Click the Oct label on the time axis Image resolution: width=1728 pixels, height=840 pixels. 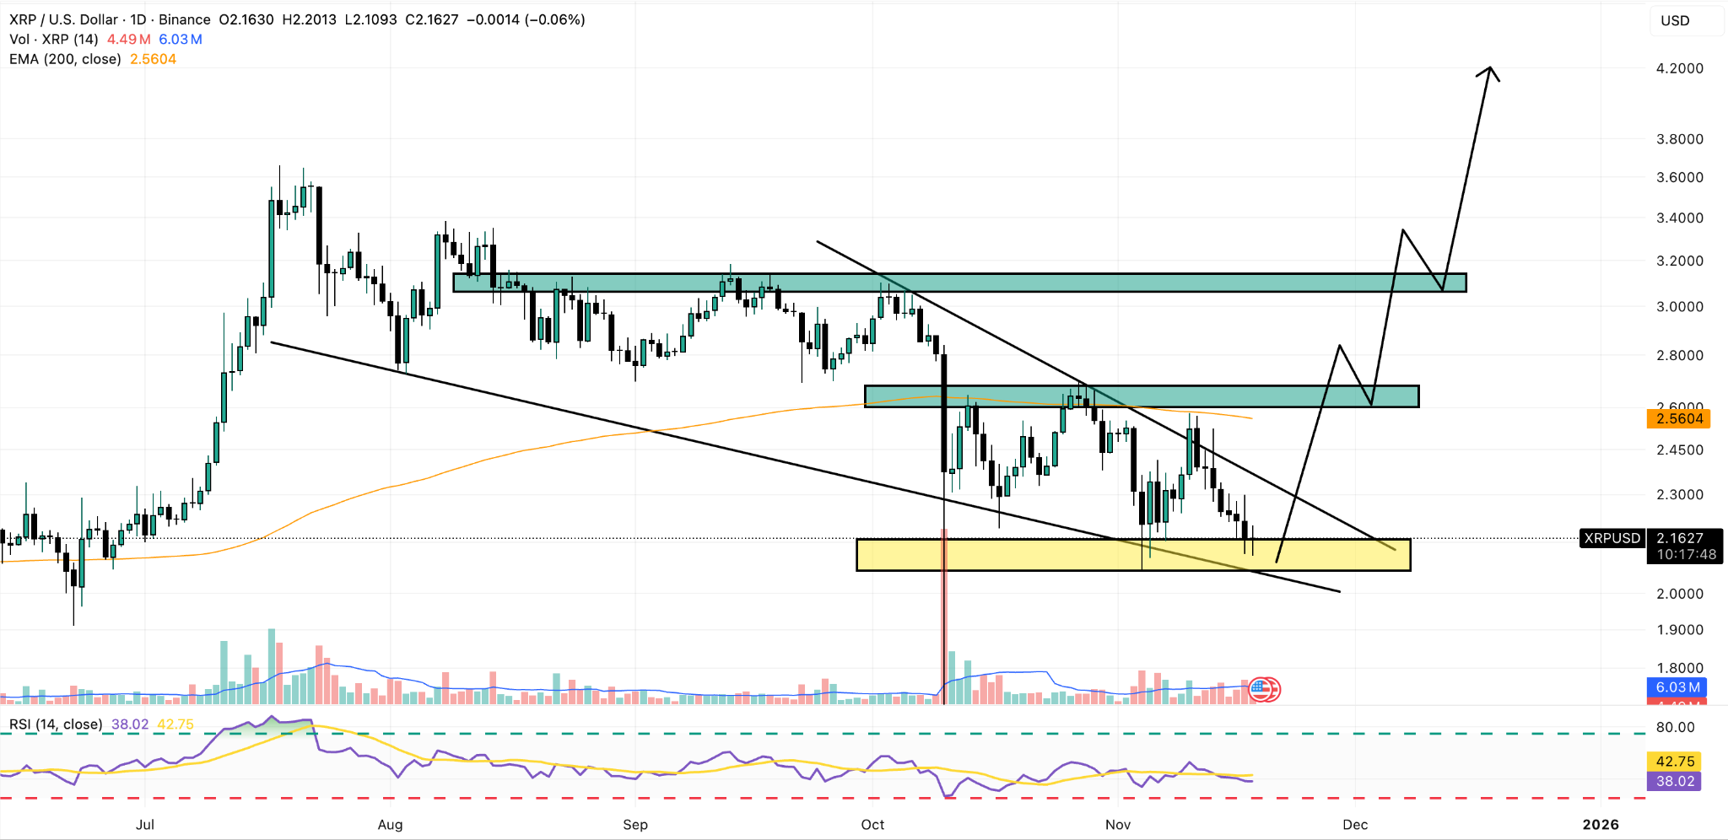pyautogui.click(x=872, y=824)
